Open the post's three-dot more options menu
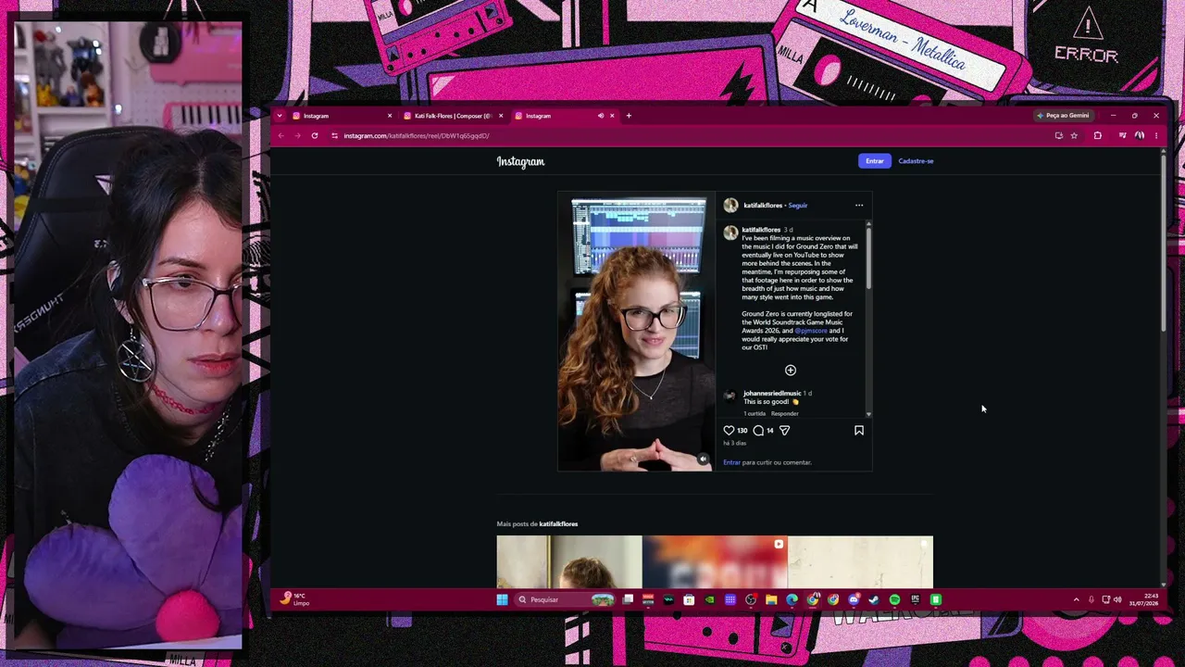 [859, 205]
